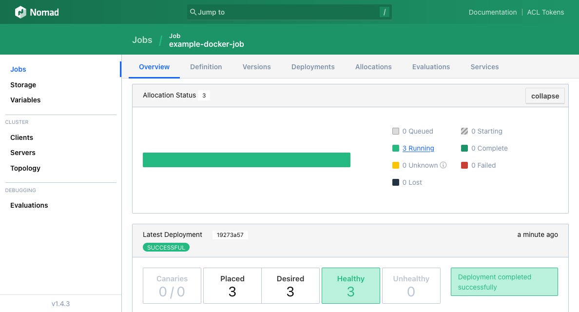Image resolution: width=579 pixels, height=312 pixels.
Task: Click the striped Starting legend icon
Action: [x=464, y=131]
